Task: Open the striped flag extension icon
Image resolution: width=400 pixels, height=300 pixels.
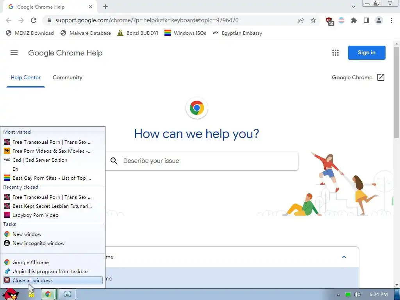Action: tap(341, 20)
